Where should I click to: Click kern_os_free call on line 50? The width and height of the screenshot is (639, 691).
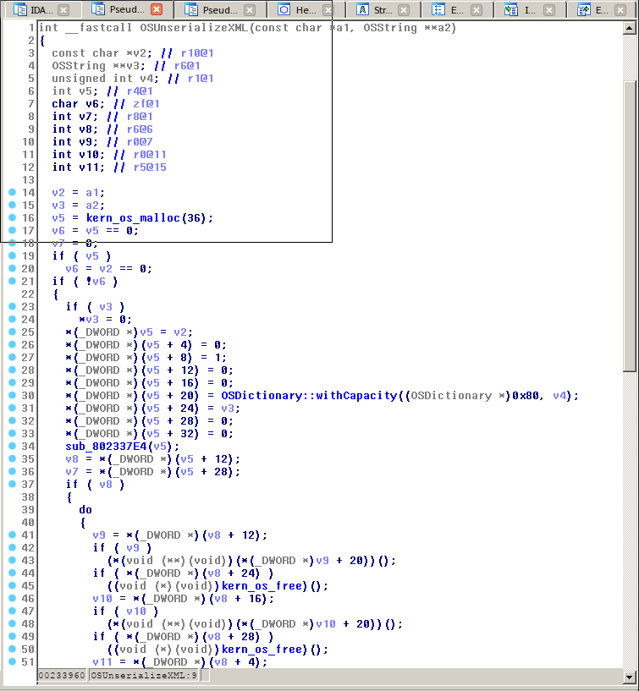tap(264, 650)
